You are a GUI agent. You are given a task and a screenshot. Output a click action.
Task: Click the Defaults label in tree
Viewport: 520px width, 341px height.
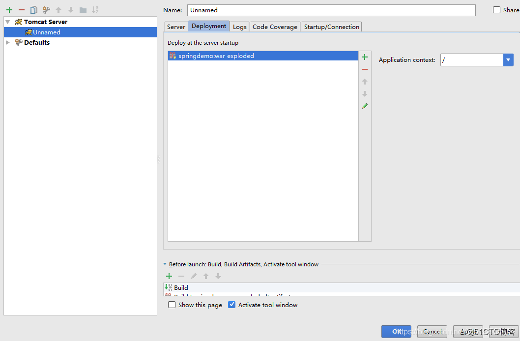coord(37,42)
